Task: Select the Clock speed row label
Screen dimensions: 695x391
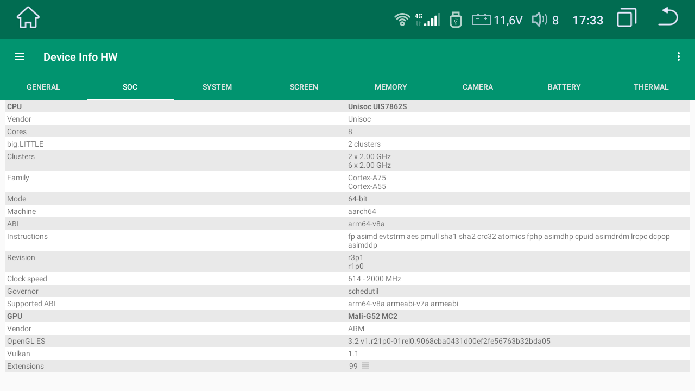Action: click(27, 279)
